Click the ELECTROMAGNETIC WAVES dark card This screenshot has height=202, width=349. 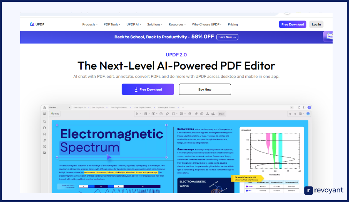click(x=206, y=185)
